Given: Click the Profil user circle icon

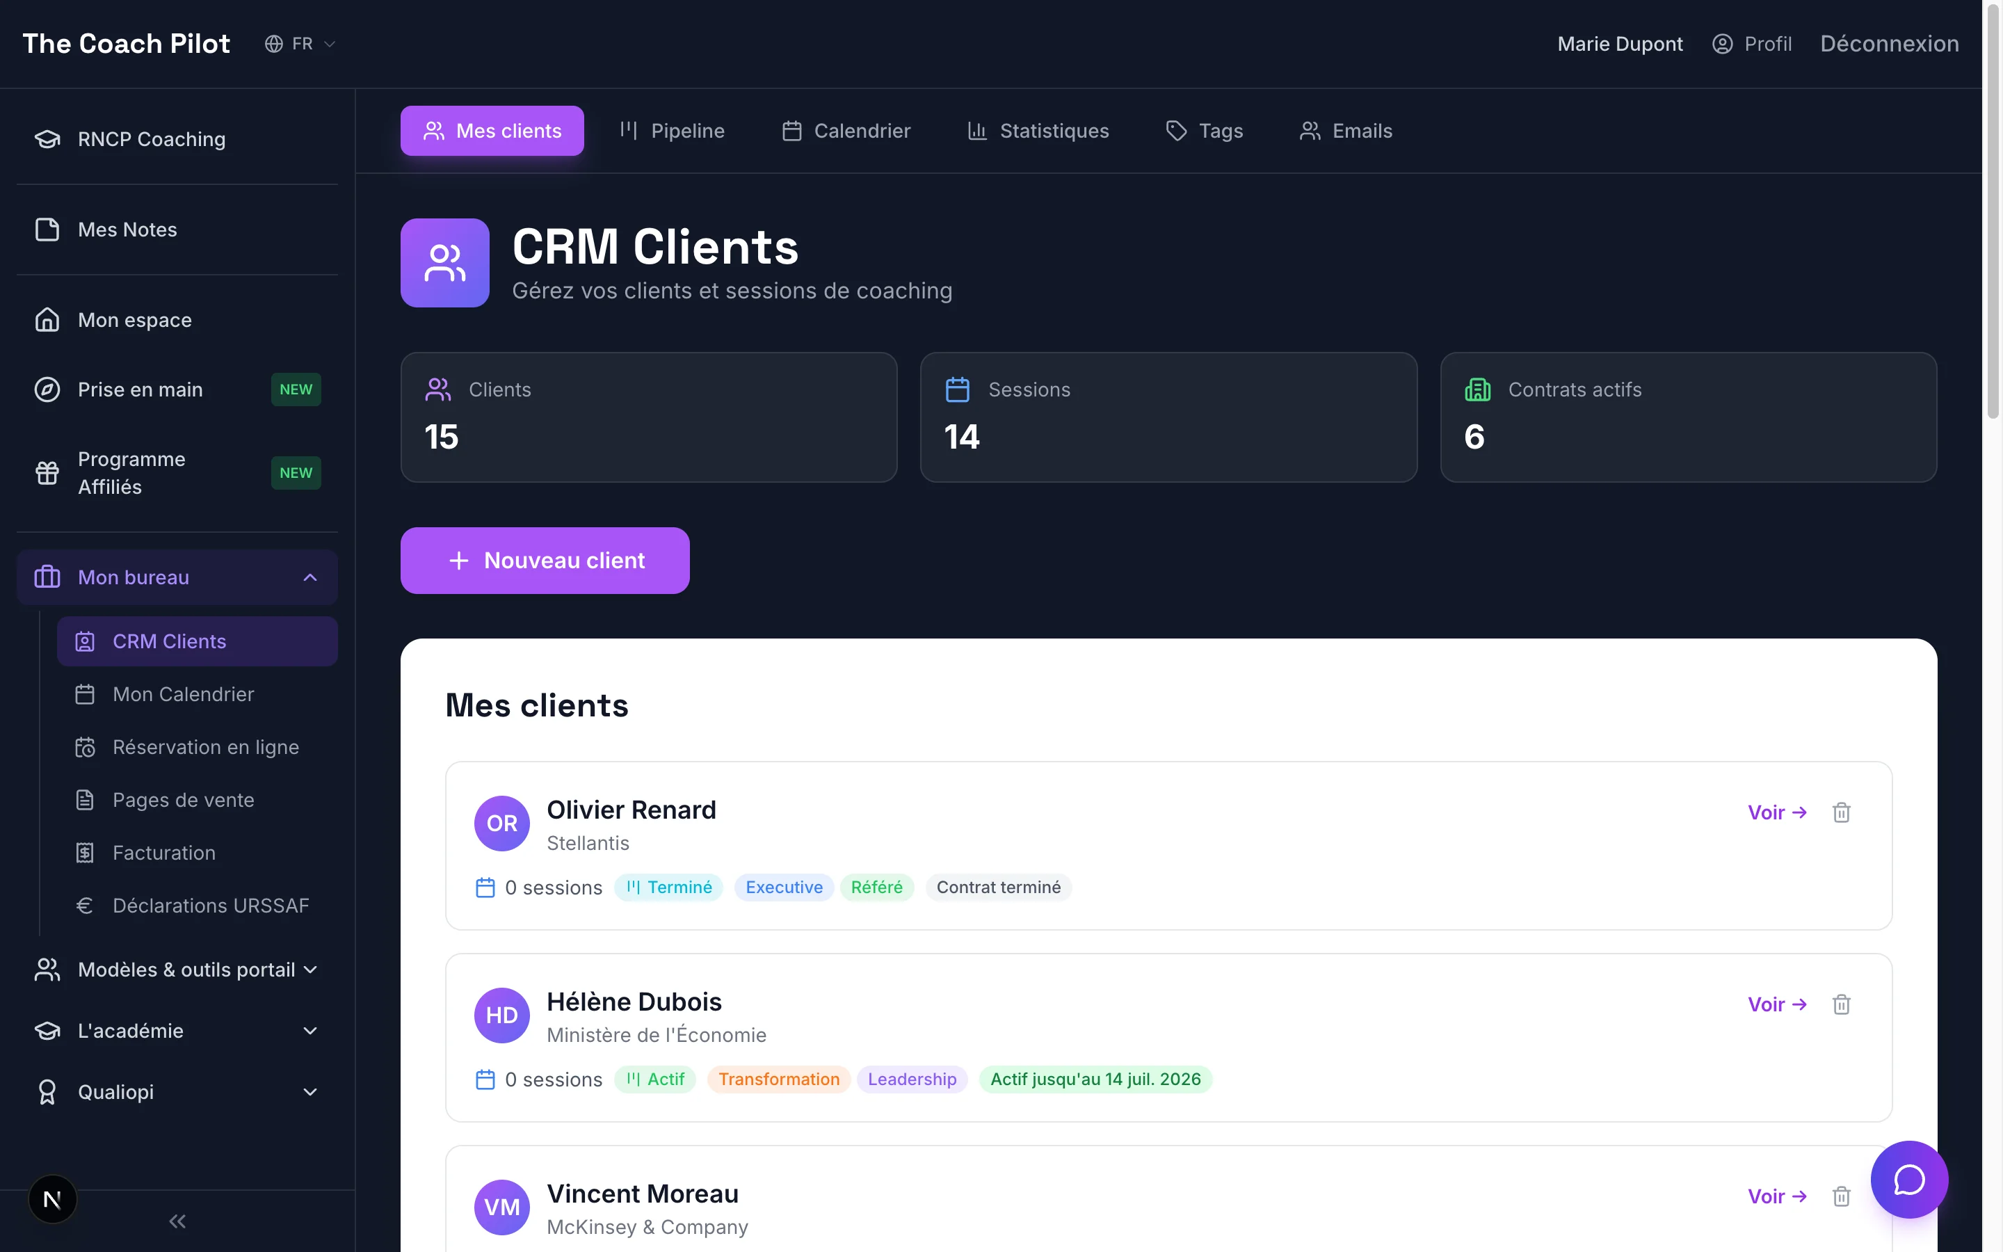Looking at the screenshot, I should coord(1723,44).
